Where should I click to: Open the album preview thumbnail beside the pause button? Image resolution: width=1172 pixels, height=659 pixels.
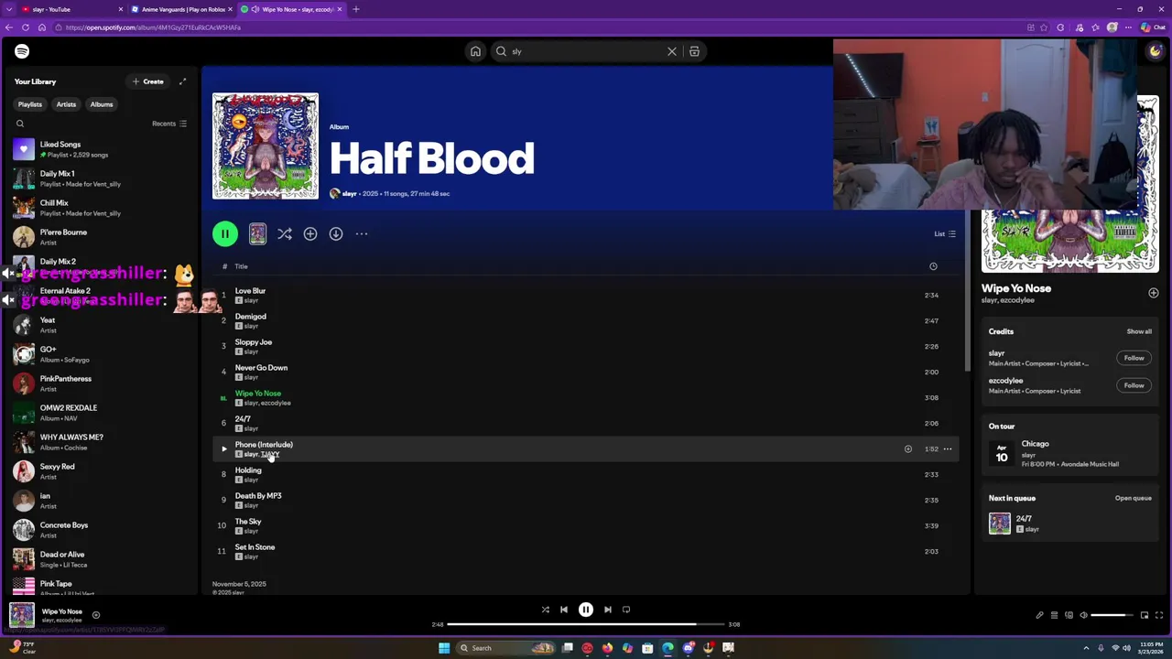pyautogui.click(x=257, y=234)
